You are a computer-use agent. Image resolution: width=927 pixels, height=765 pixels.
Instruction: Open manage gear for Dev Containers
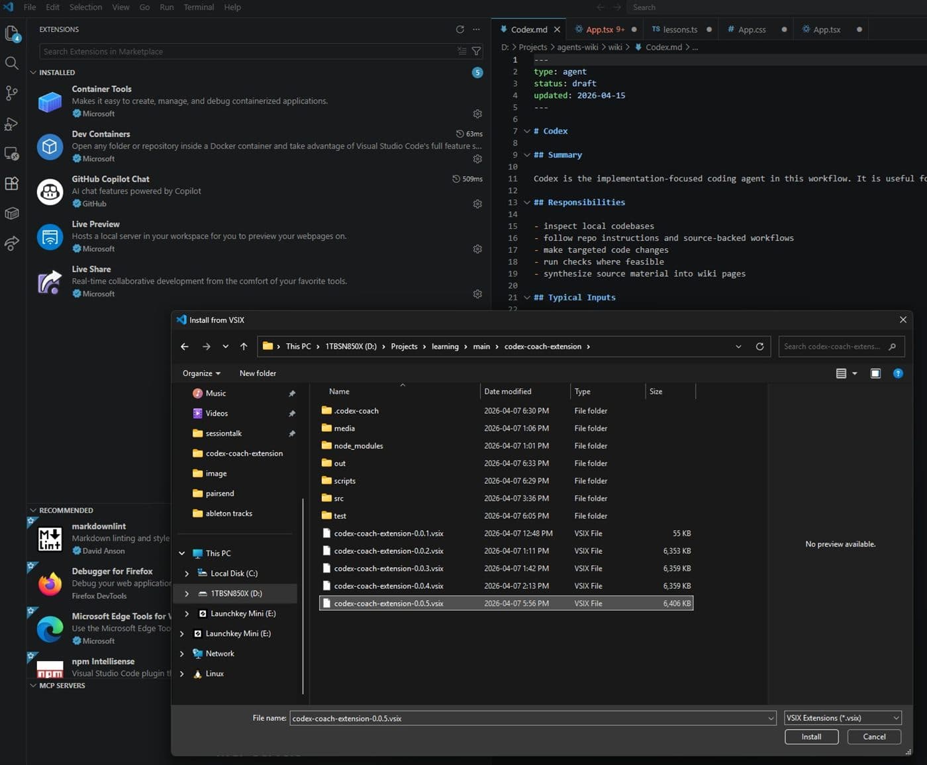tap(477, 159)
